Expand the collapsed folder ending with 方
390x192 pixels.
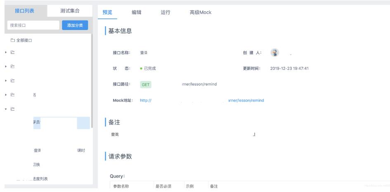[6, 95]
